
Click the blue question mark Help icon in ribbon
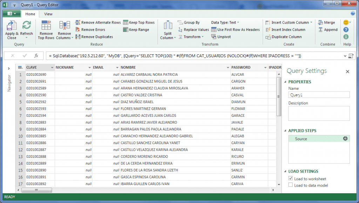pos(346,29)
